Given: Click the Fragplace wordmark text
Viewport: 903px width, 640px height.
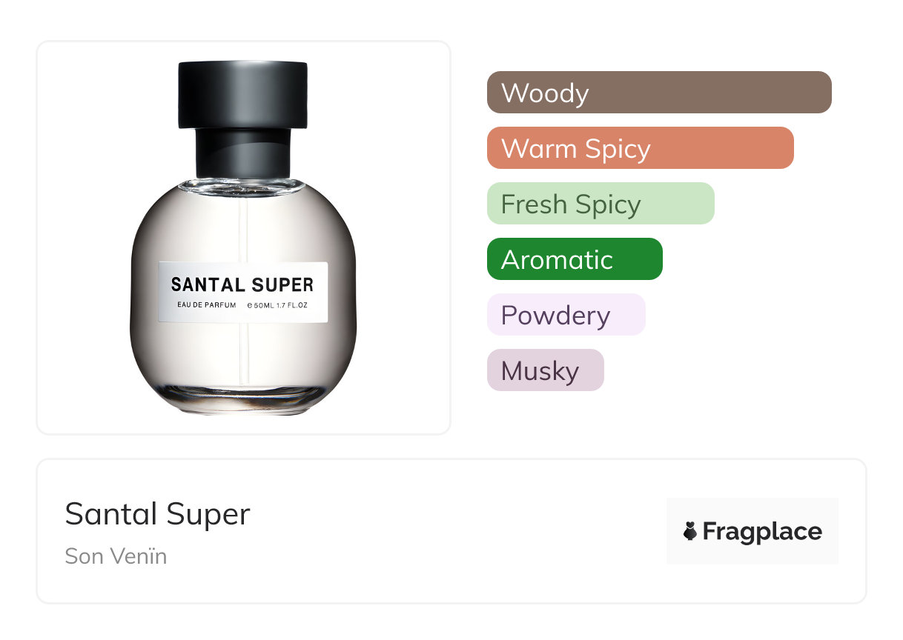Looking at the screenshot, I should (762, 531).
